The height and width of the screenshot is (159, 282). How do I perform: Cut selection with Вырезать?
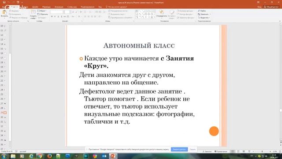(14, 11)
